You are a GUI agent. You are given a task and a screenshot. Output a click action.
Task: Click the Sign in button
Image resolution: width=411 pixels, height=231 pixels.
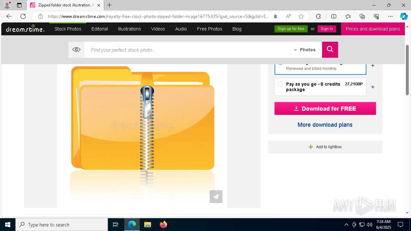(x=327, y=29)
